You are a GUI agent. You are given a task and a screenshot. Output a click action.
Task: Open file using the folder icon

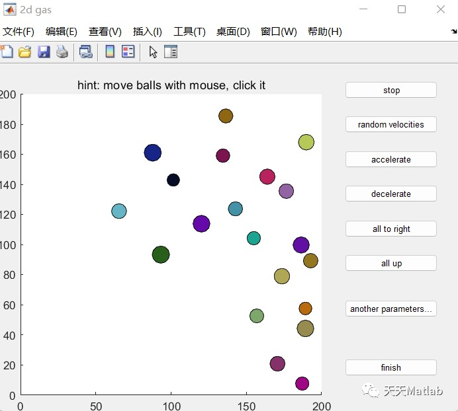tap(25, 52)
